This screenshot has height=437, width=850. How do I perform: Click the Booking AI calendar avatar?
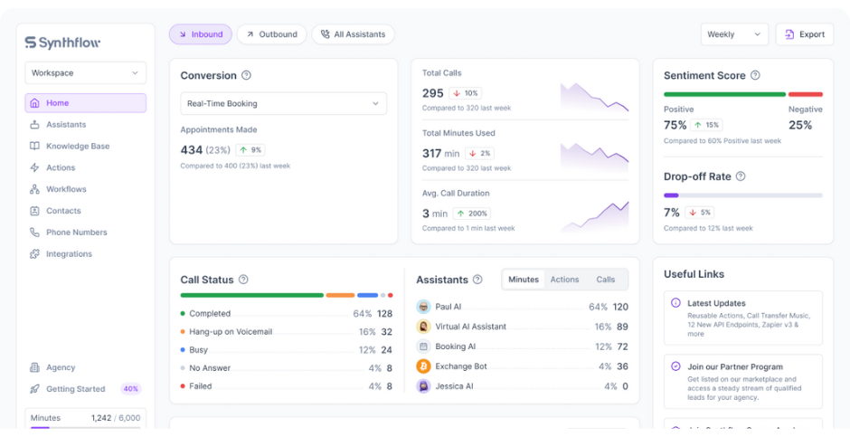pos(423,347)
